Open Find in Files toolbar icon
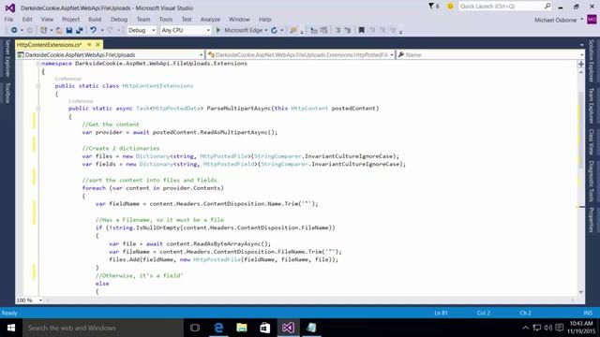 293,30
